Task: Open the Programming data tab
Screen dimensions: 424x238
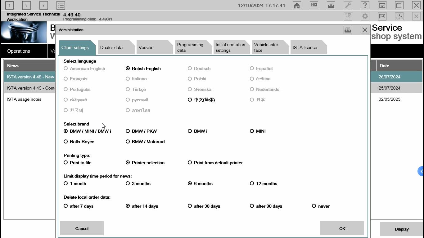Action: [x=193, y=47]
